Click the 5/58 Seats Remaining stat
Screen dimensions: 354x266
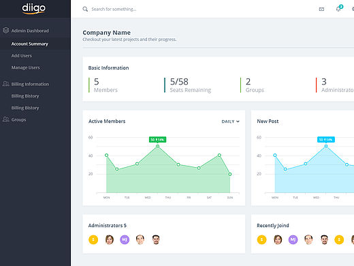[188, 85]
